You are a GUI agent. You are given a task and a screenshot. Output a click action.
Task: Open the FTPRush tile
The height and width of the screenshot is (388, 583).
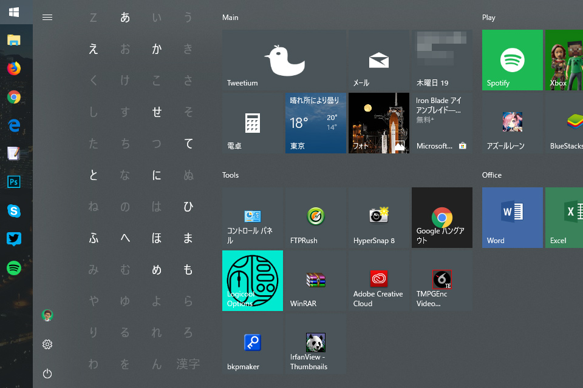click(x=316, y=217)
